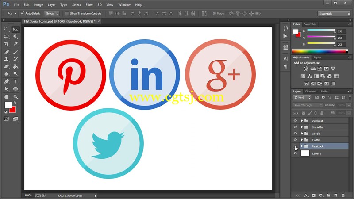Screen dimensions: 354x199
Task: Hide the Twitter group layer
Action: tap(295, 140)
